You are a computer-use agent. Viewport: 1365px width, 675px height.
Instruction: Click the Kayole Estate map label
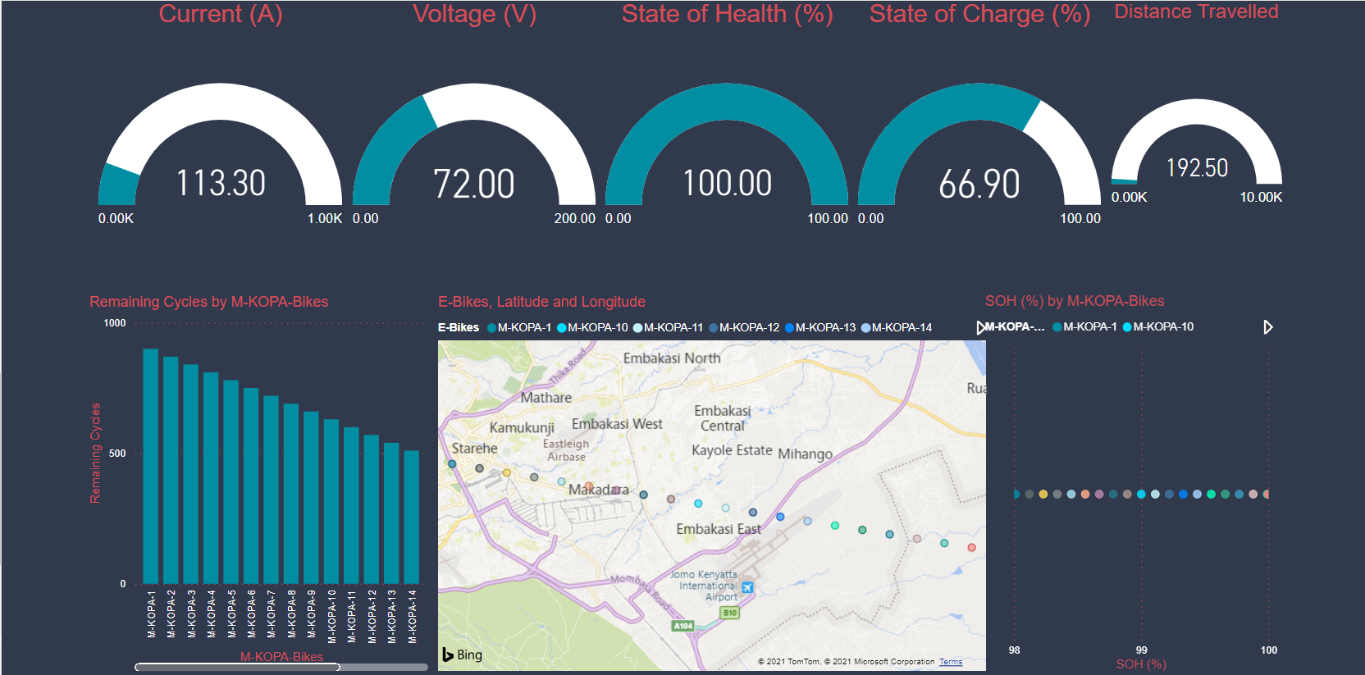click(732, 450)
